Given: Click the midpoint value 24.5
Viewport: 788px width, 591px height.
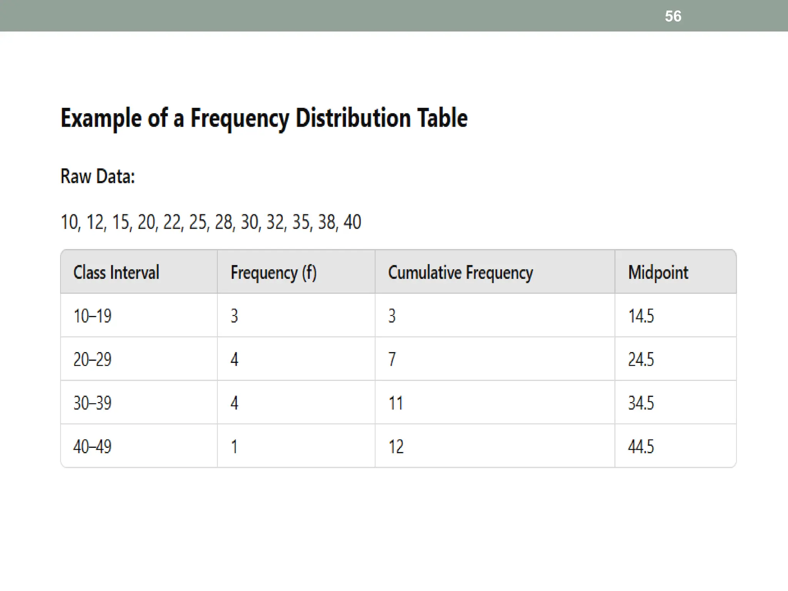Looking at the screenshot, I should point(641,359).
